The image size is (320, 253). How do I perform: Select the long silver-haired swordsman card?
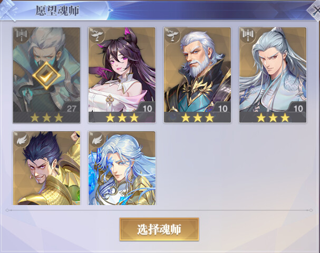(x=273, y=75)
